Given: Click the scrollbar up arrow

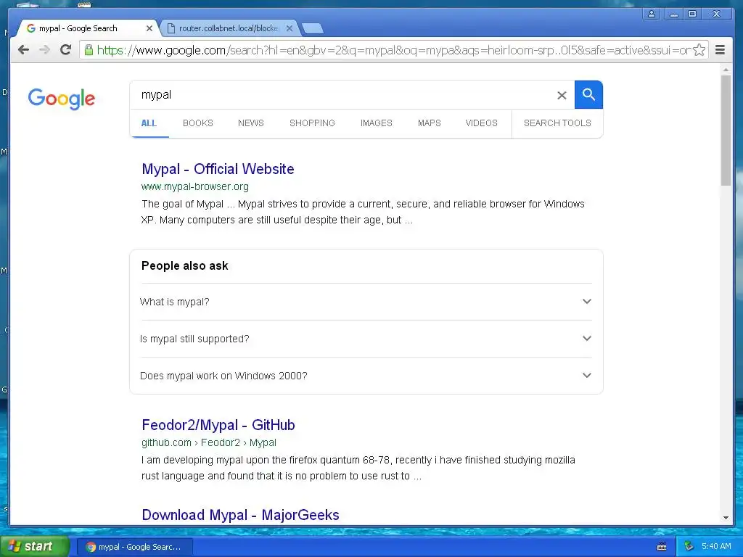Looking at the screenshot, I should pos(726,70).
